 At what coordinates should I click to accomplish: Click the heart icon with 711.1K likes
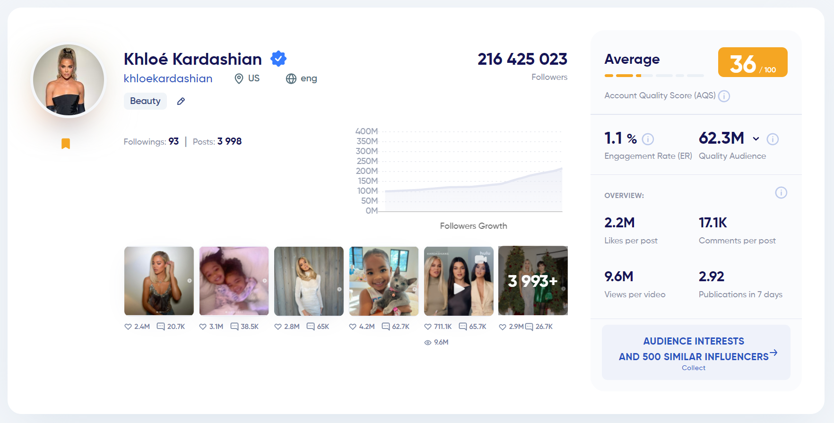click(428, 327)
